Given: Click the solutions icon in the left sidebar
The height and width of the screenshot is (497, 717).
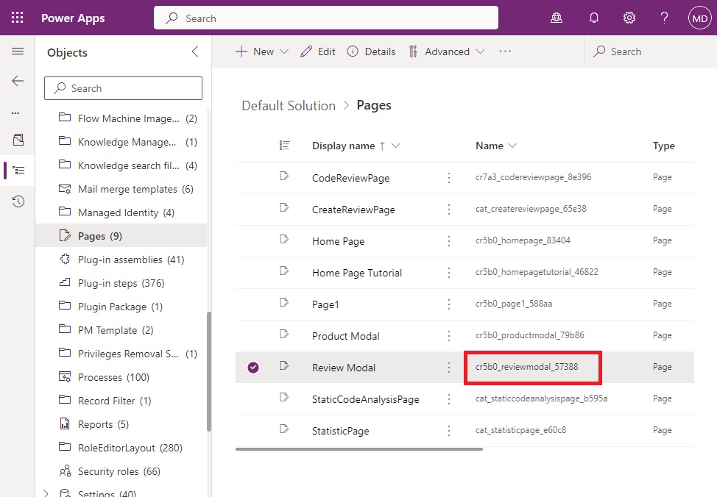Looking at the screenshot, I should [x=17, y=141].
